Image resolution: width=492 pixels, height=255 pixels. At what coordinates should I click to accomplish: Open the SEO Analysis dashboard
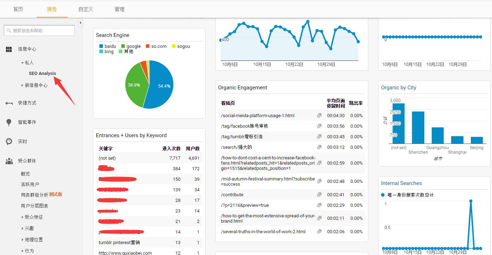coord(42,73)
